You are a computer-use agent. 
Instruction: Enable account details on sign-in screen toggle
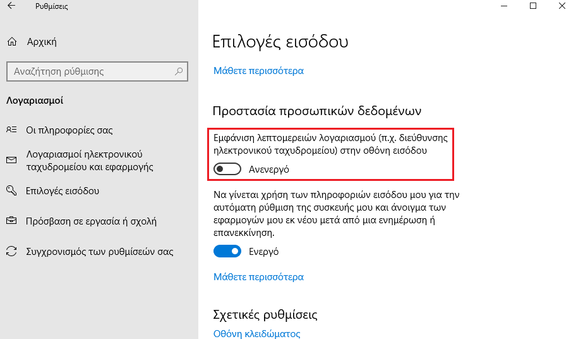[228, 169]
